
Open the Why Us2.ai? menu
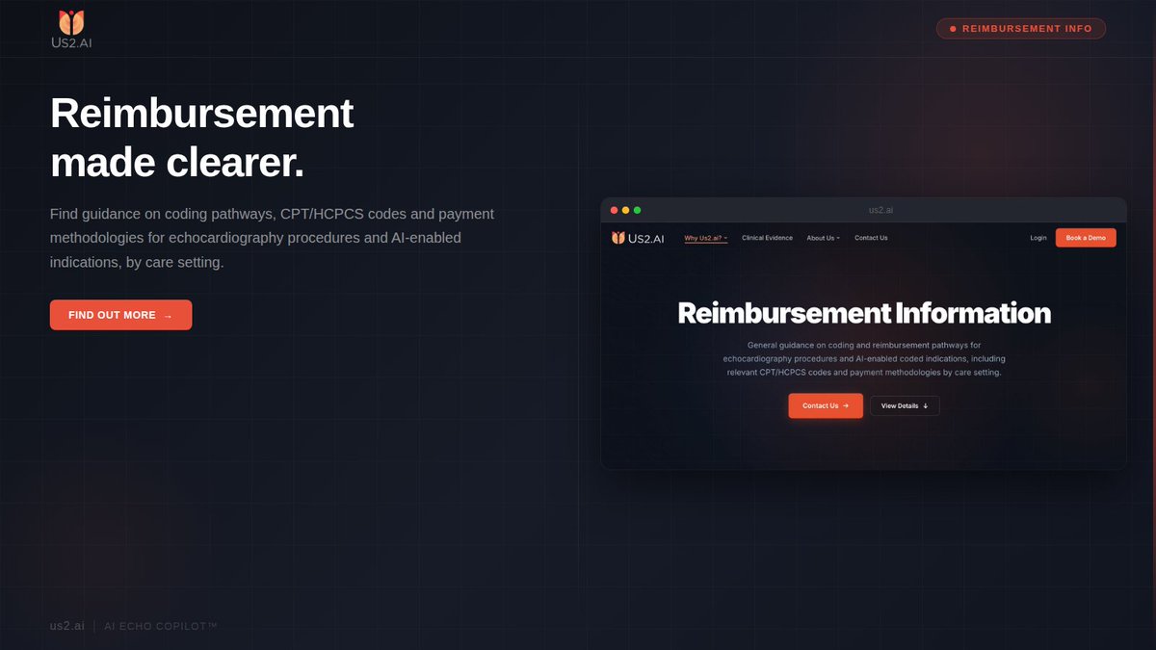pos(706,238)
